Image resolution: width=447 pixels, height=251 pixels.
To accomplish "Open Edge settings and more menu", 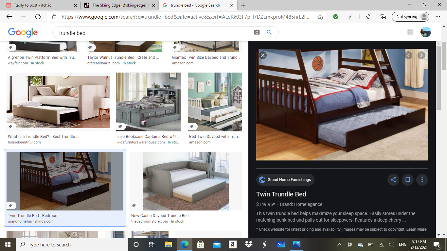I will 438,17.
